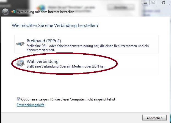Select the dial-up telephone icon
Image resolution: width=171 pixels, height=123 pixels.
coord(20,63)
